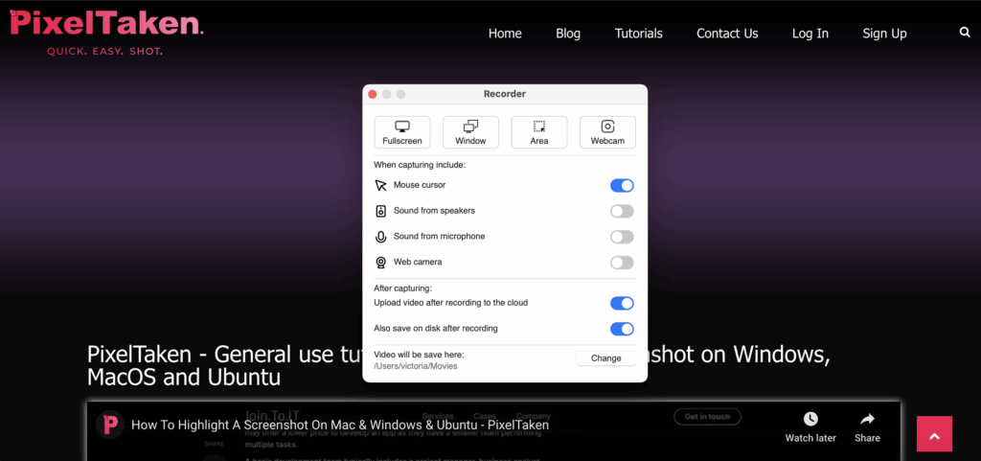
Task: Click the Watch later clock icon
Action: point(810,419)
